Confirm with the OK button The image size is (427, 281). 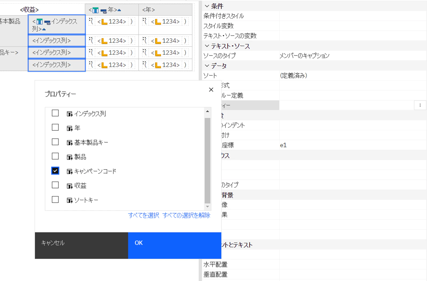[x=175, y=245]
